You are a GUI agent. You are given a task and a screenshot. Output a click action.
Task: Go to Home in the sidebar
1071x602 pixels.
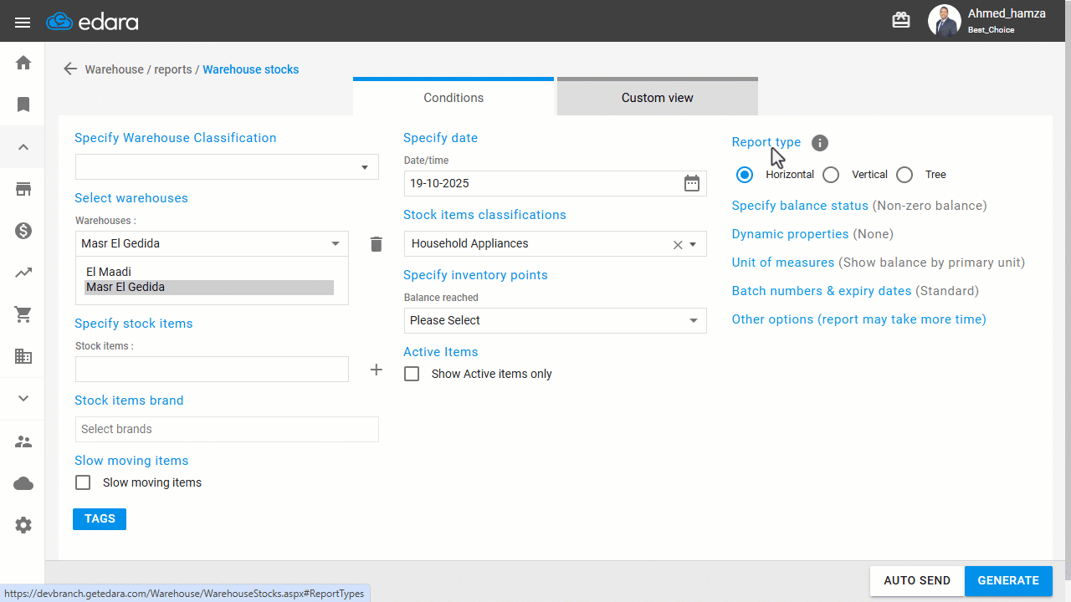pyautogui.click(x=23, y=63)
